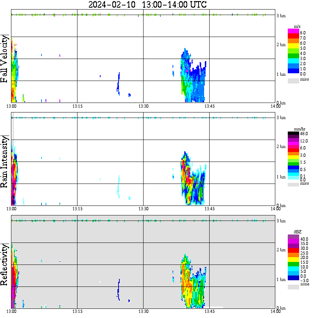
Task: Pick the dark blue swatch in the m/s legend
Action: point(293,71)
